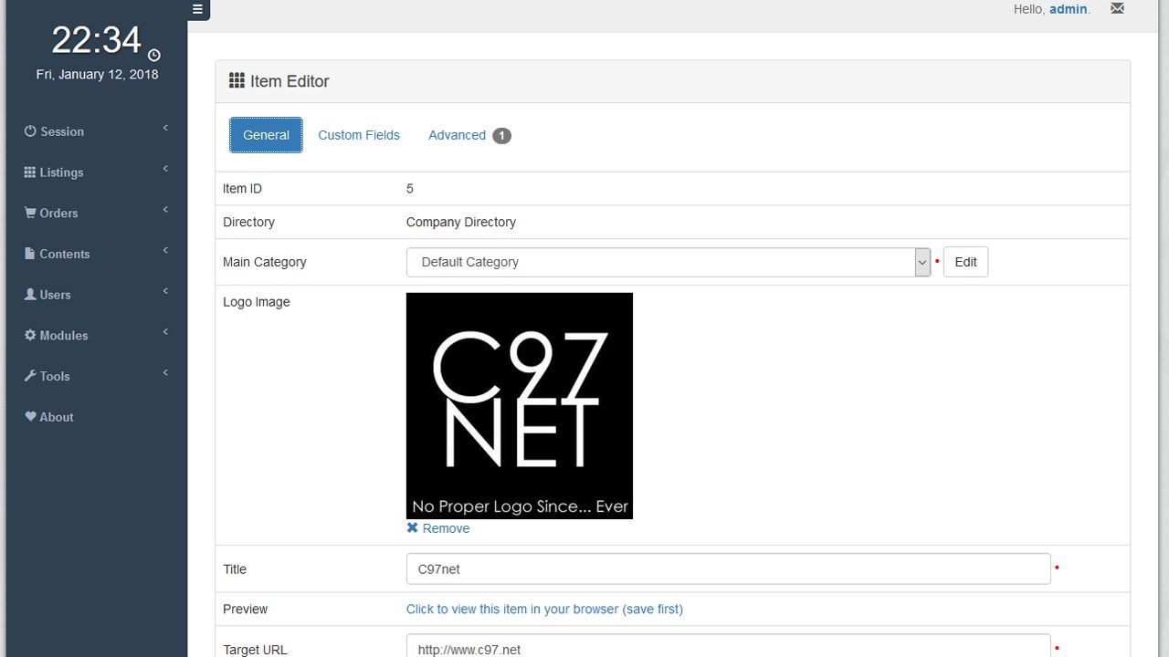Screen dimensions: 1169x657
Task: Open the Main Category dropdown
Action: (x=669, y=262)
